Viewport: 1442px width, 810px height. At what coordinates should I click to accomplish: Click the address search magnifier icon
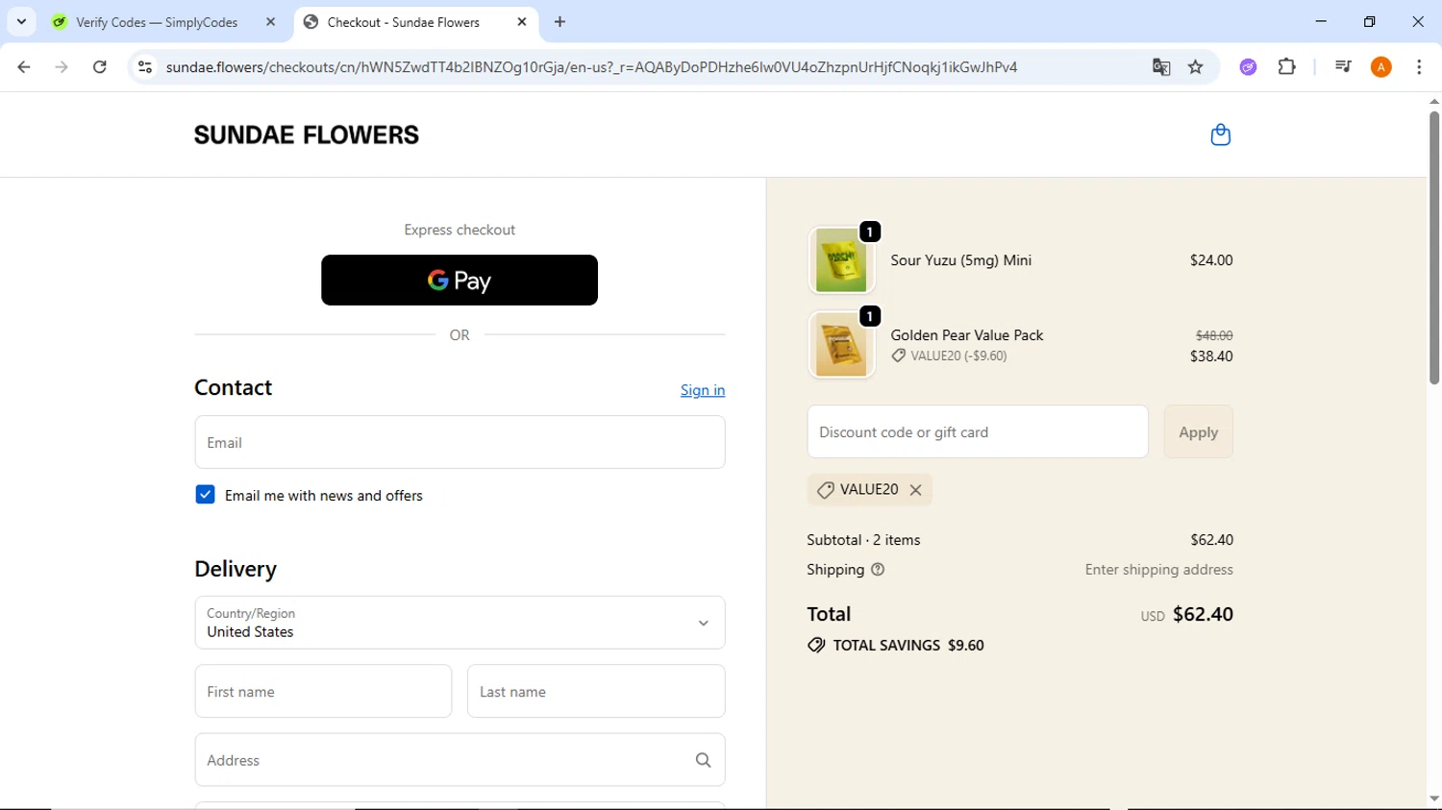point(703,760)
